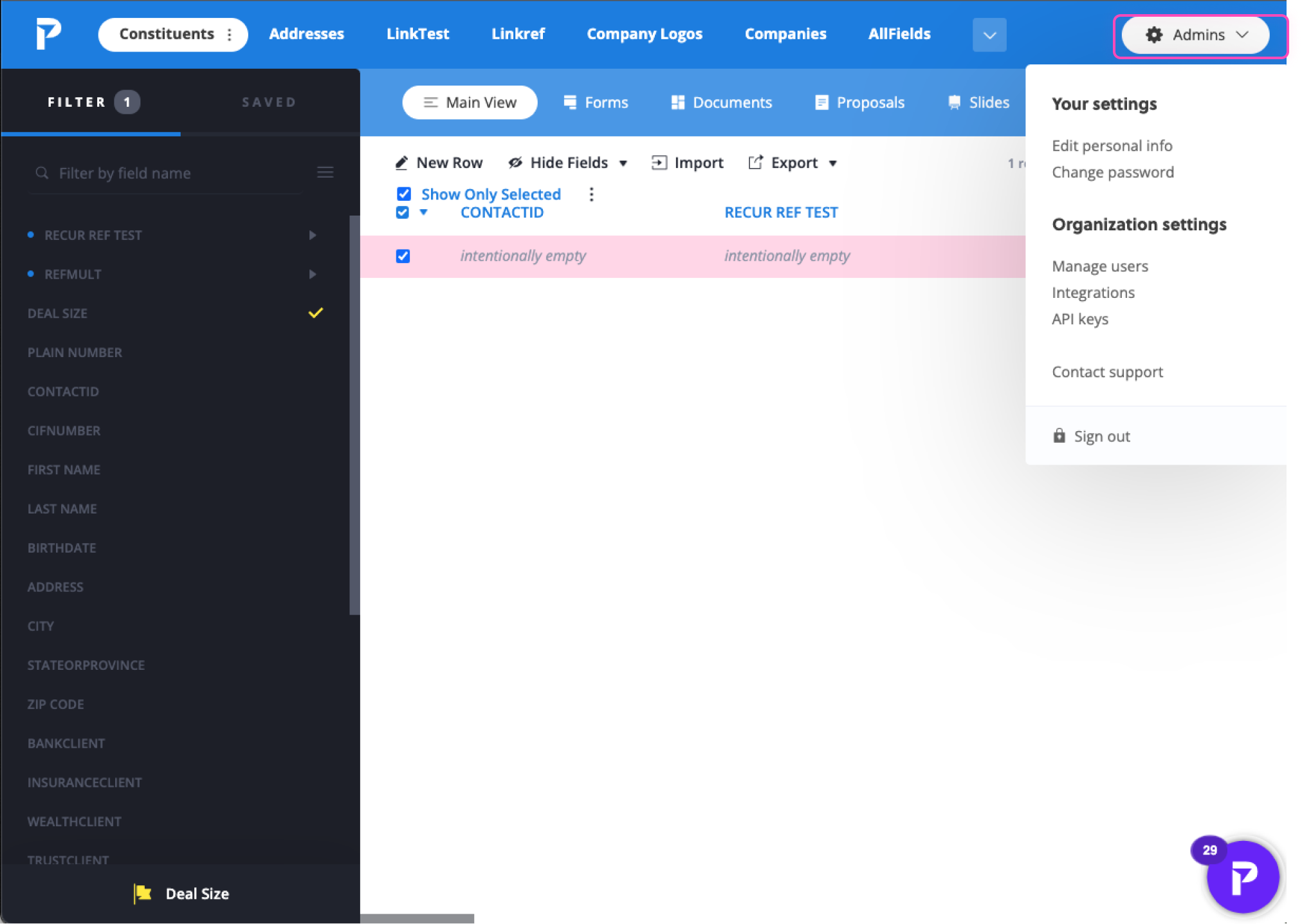1302x924 pixels.
Task: Open the more tables chevron dropdown
Action: pyautogui.click(x=989, y=35)
